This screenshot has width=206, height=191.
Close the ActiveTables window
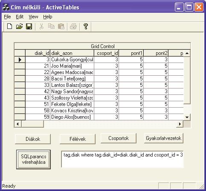coord(199,7)
